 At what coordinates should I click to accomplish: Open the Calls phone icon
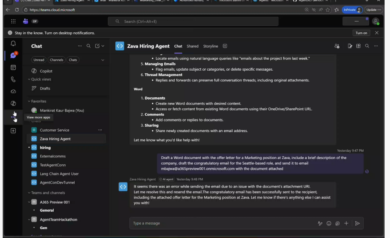point(13,79)
